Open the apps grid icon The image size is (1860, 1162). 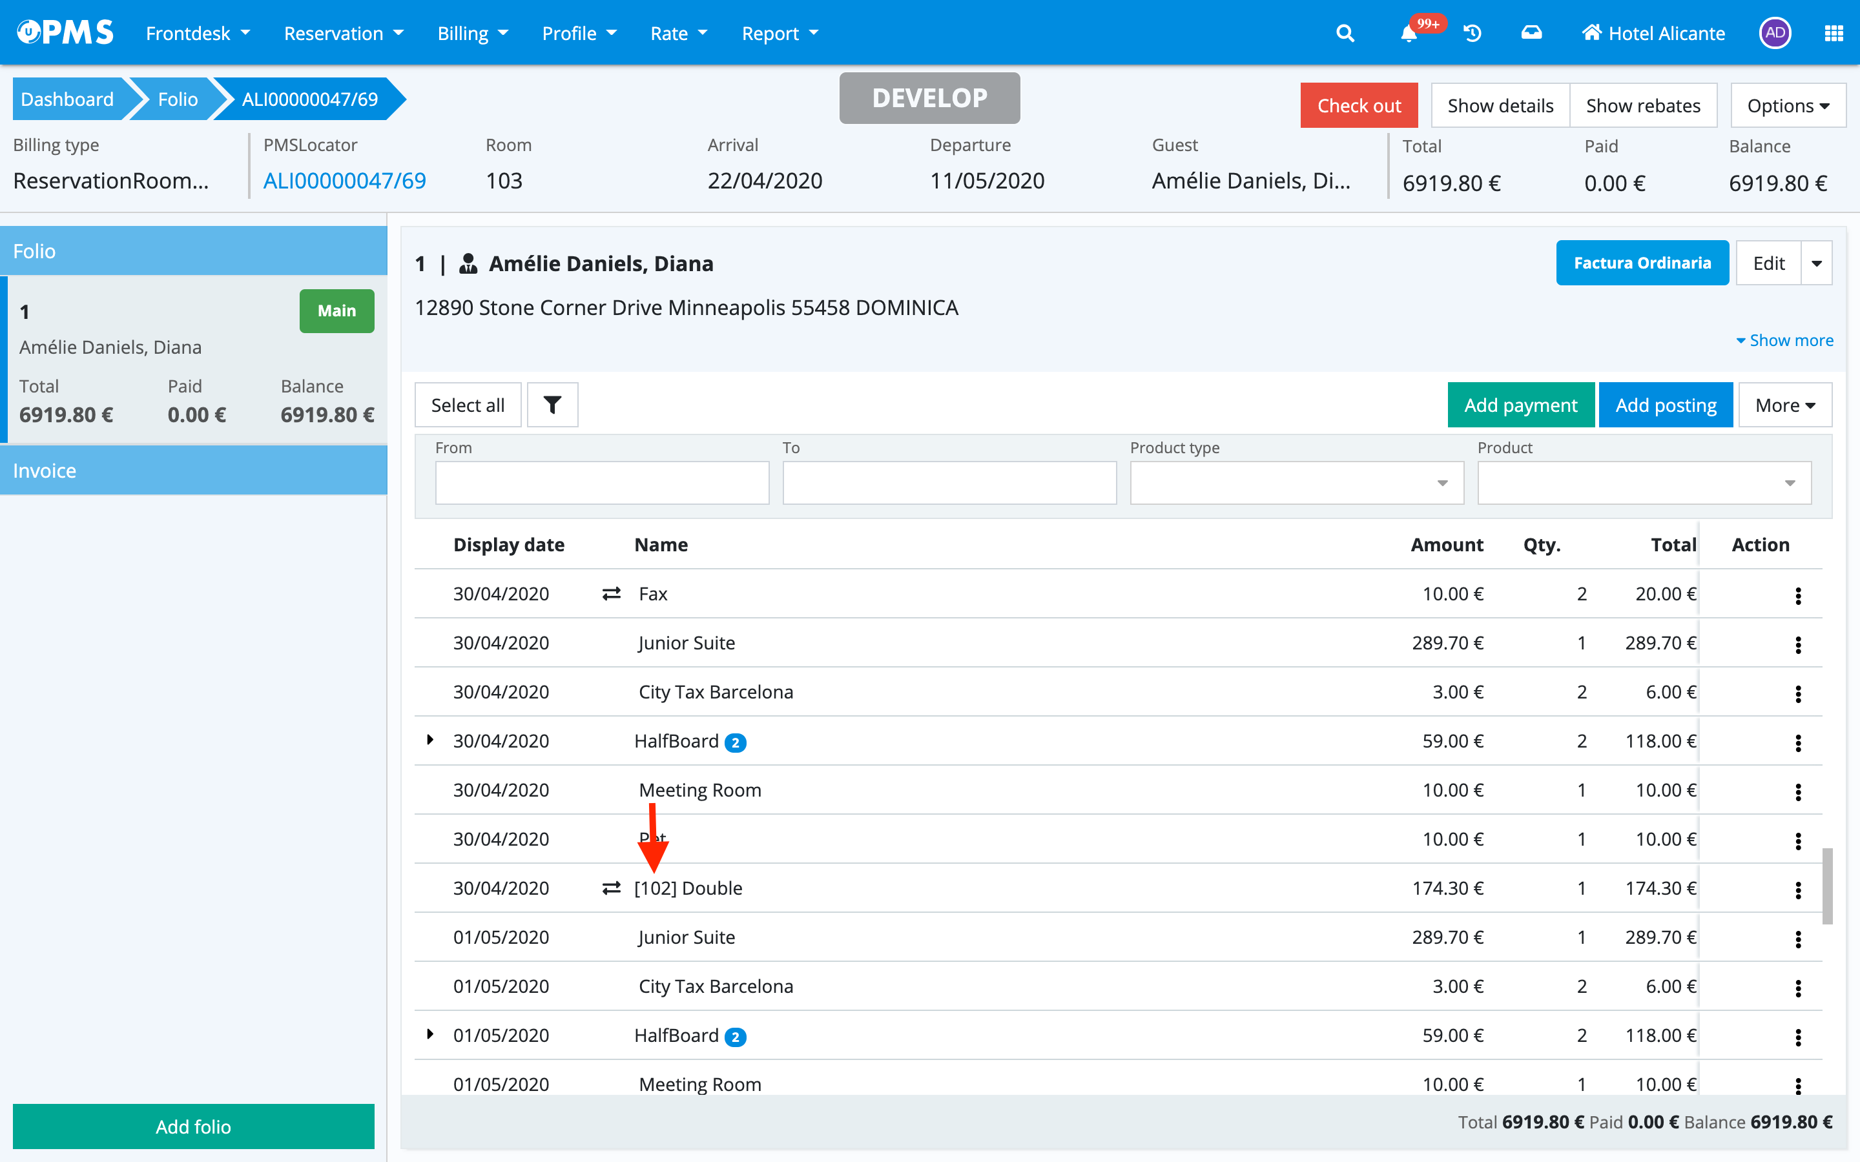tap(1833, 33)
